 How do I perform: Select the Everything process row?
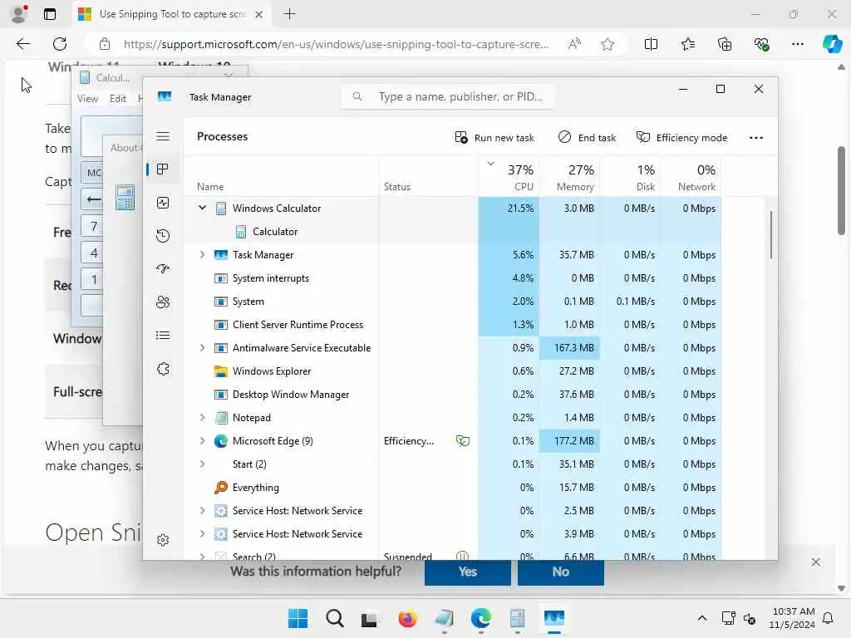(x=453, y=487)
